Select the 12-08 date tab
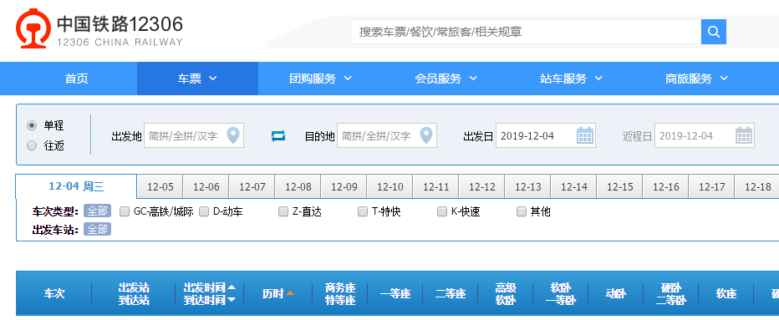The image size is (779, 320). [298, 187]
